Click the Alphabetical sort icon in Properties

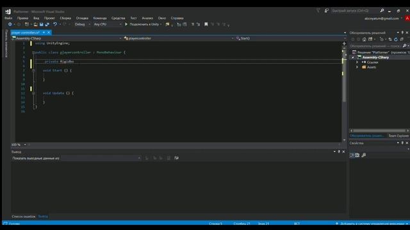(357, 155)
